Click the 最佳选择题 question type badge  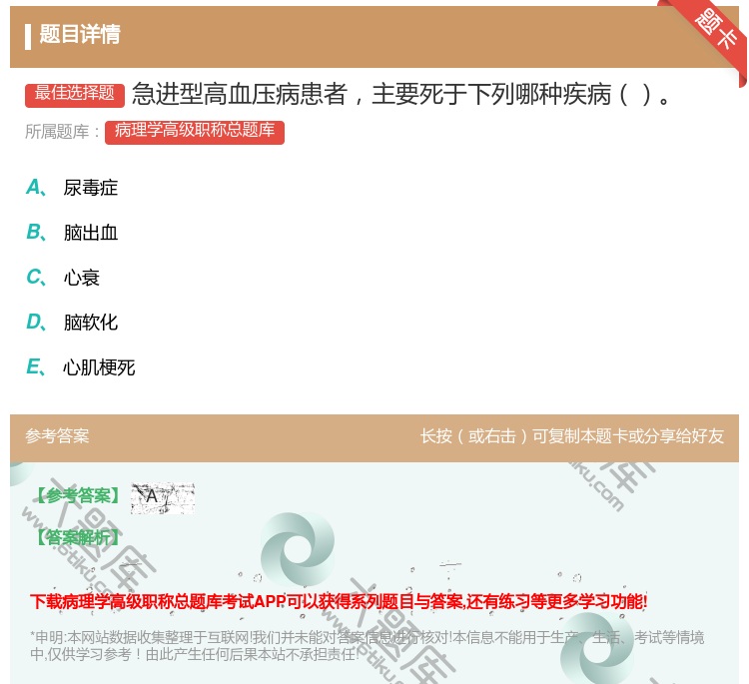[75, 95]
